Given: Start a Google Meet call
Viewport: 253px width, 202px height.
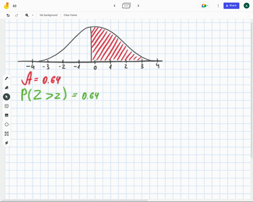Looking at the screenshot, I should (x=205, y=6).
